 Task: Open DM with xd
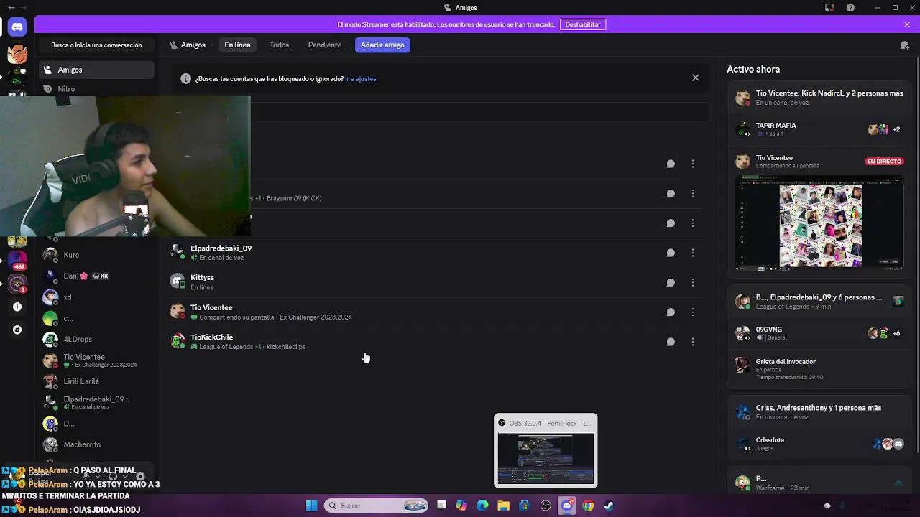click(x=96, y=297)
